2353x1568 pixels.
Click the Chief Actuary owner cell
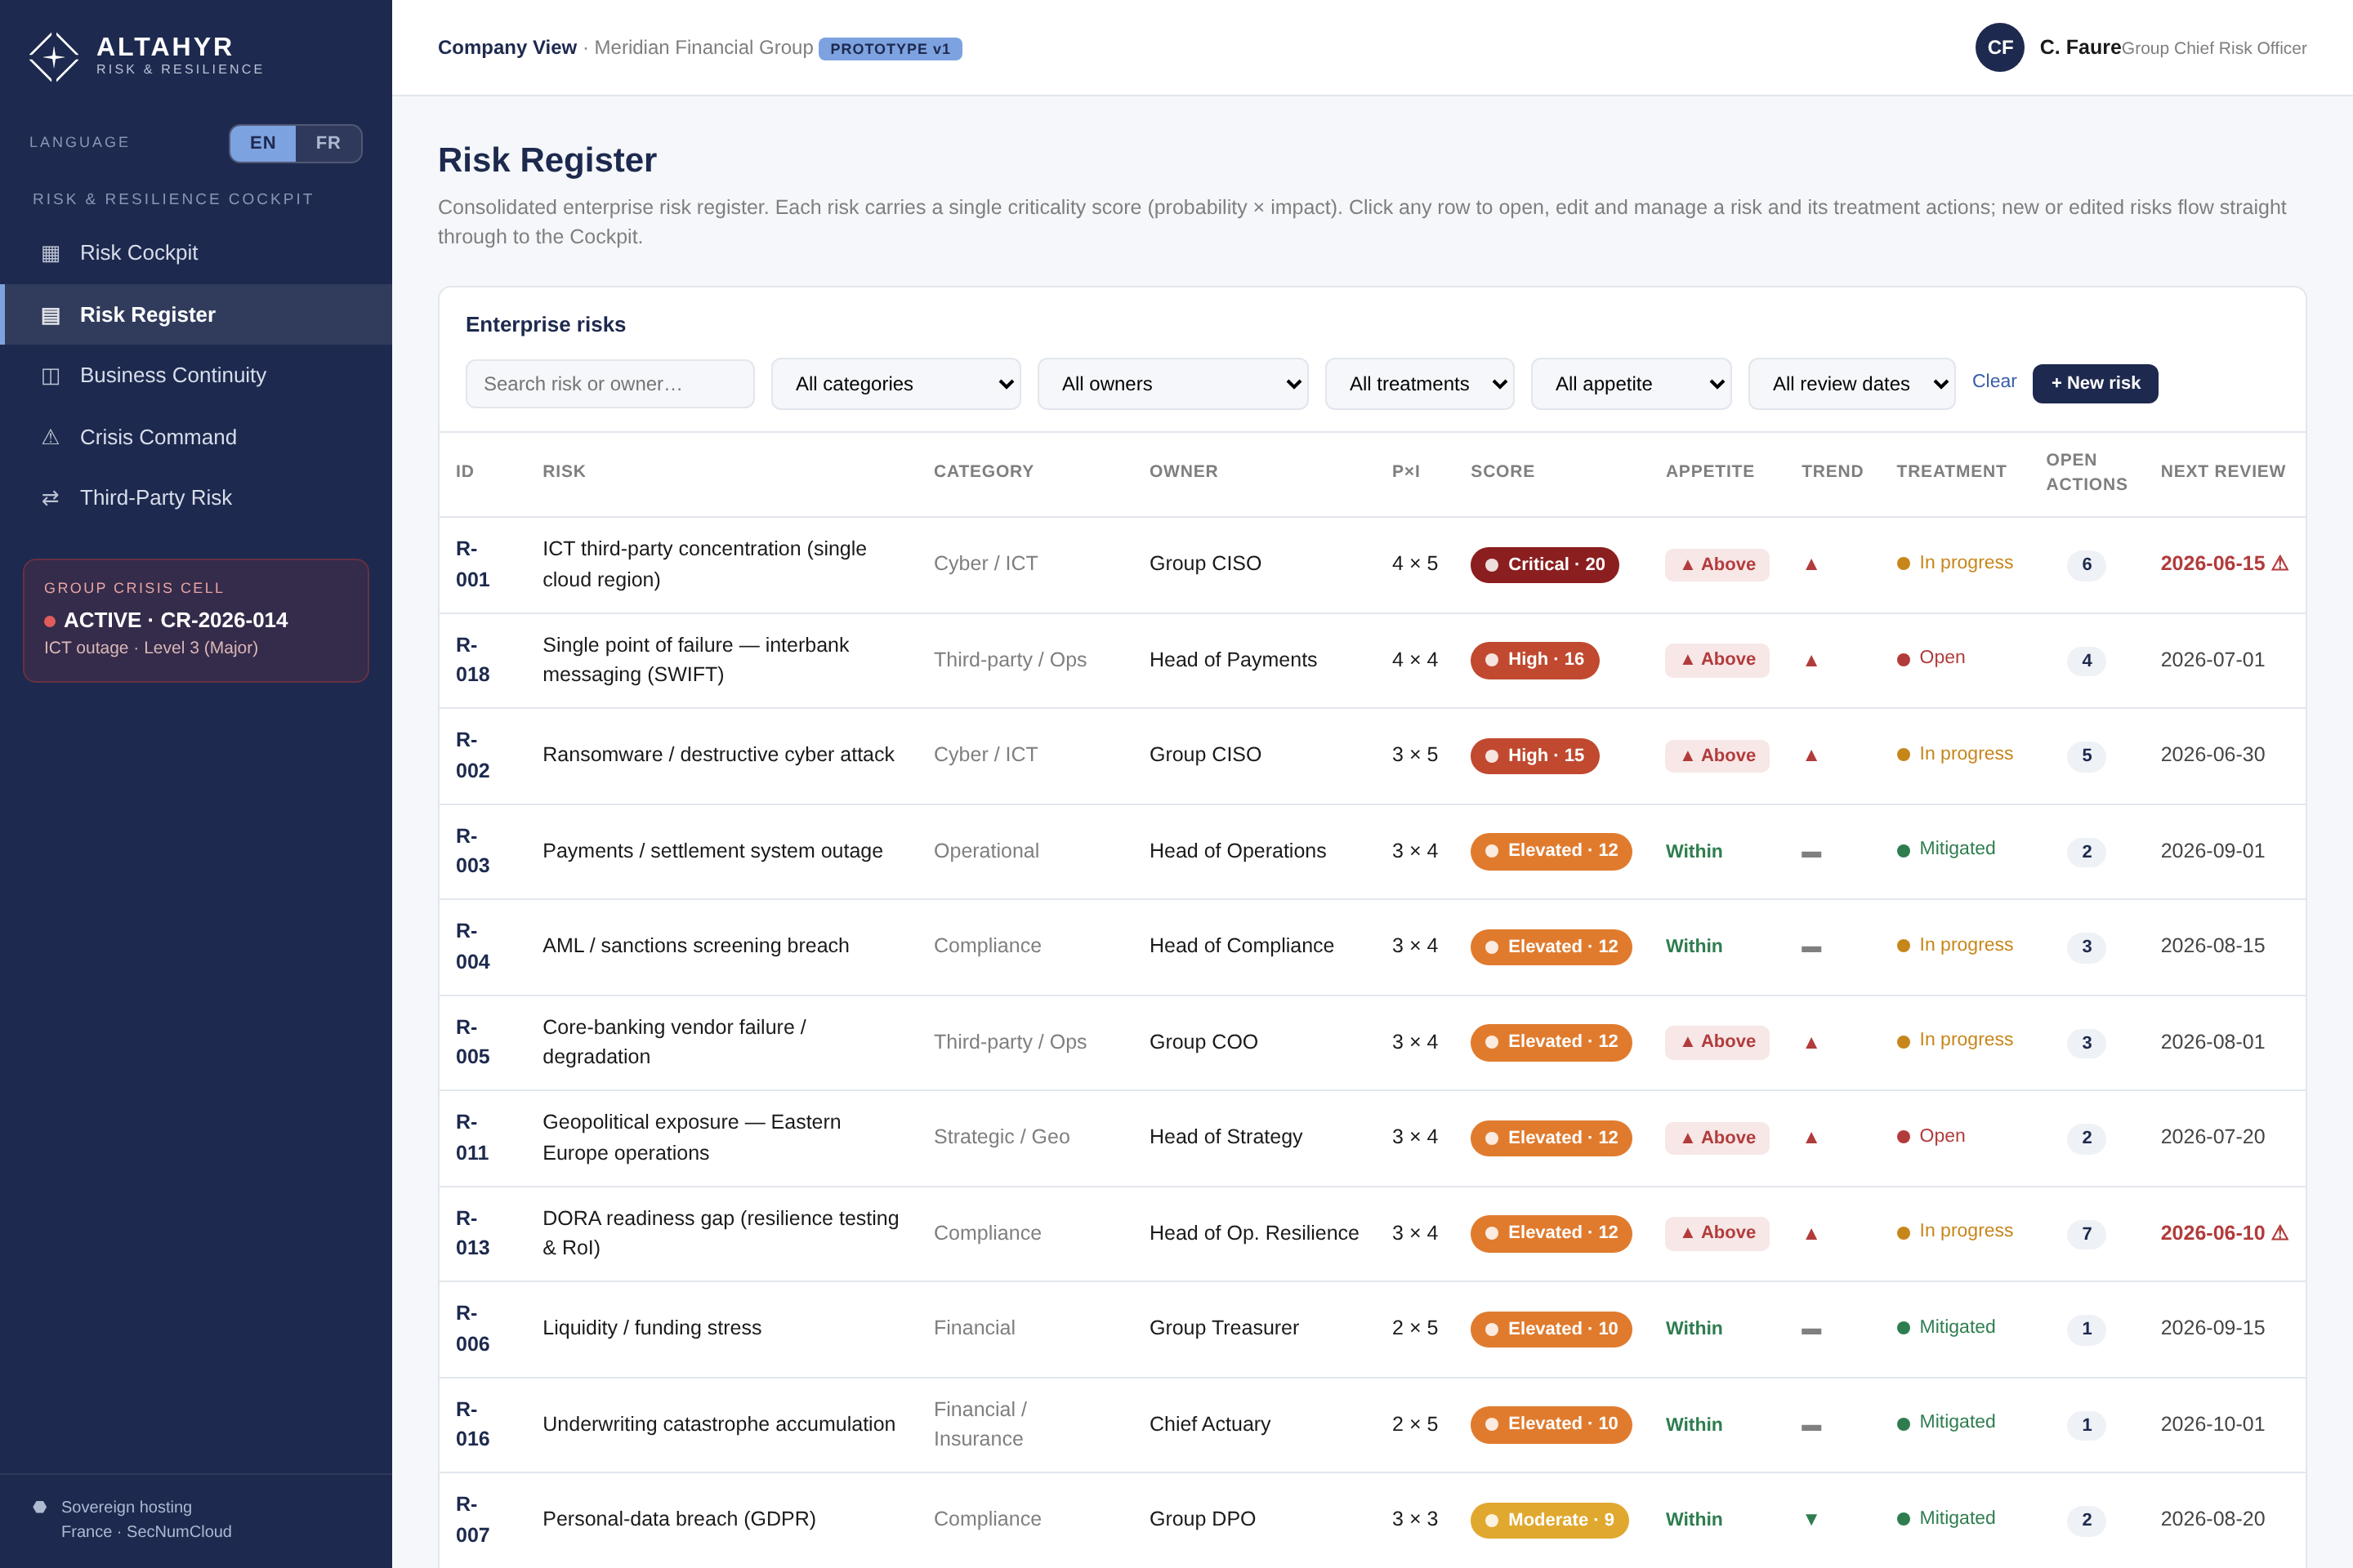1209,1424
